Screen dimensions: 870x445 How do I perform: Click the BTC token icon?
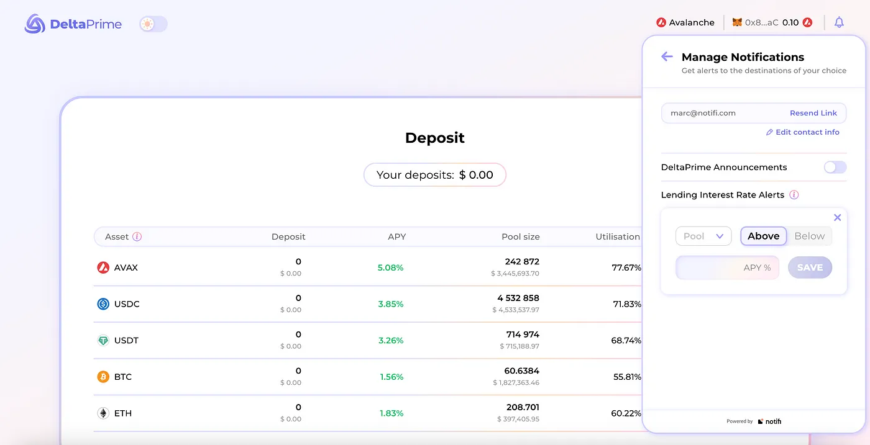coord(103,377)
